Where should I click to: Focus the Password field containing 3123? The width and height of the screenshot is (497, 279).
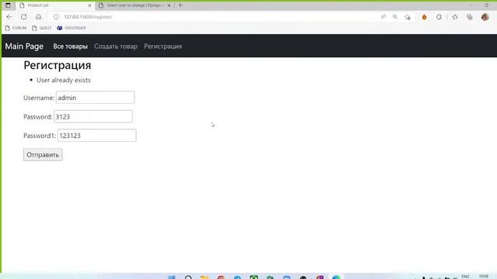pyautogui.click(x=93, y=116)
